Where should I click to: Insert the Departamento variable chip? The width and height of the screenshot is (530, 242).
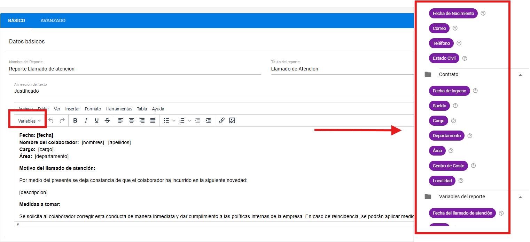(446, 136)
